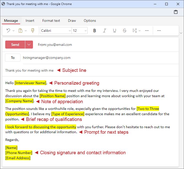This screenshot has height=169, width=184.
Task: Expand the Paste options arrow
Action: pyautogui.click(x=26, y=31)
